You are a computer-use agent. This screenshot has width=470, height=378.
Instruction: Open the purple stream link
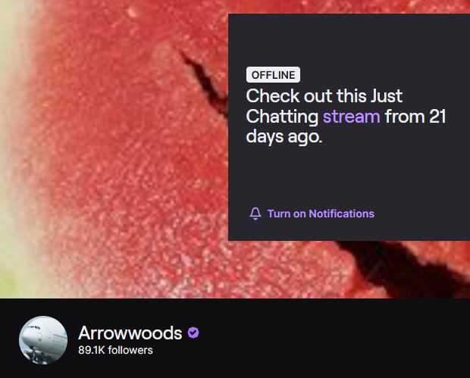pyautogui.click(x=351, y=116)
